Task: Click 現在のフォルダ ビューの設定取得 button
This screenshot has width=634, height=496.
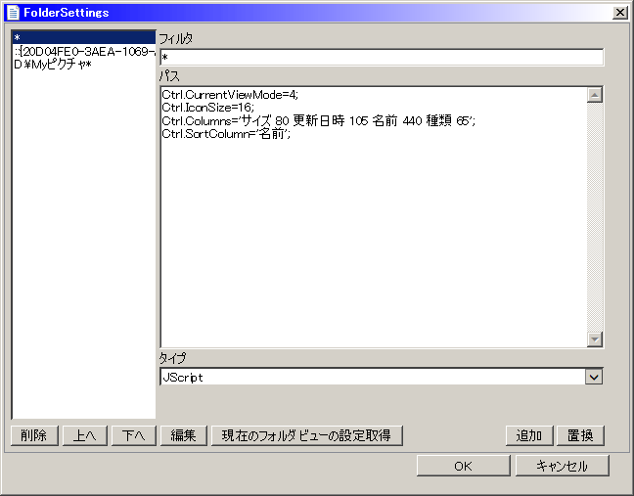Action: (x=306, y=436)
